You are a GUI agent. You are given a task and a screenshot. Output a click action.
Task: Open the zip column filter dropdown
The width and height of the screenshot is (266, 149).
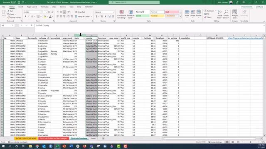[14, 38]
